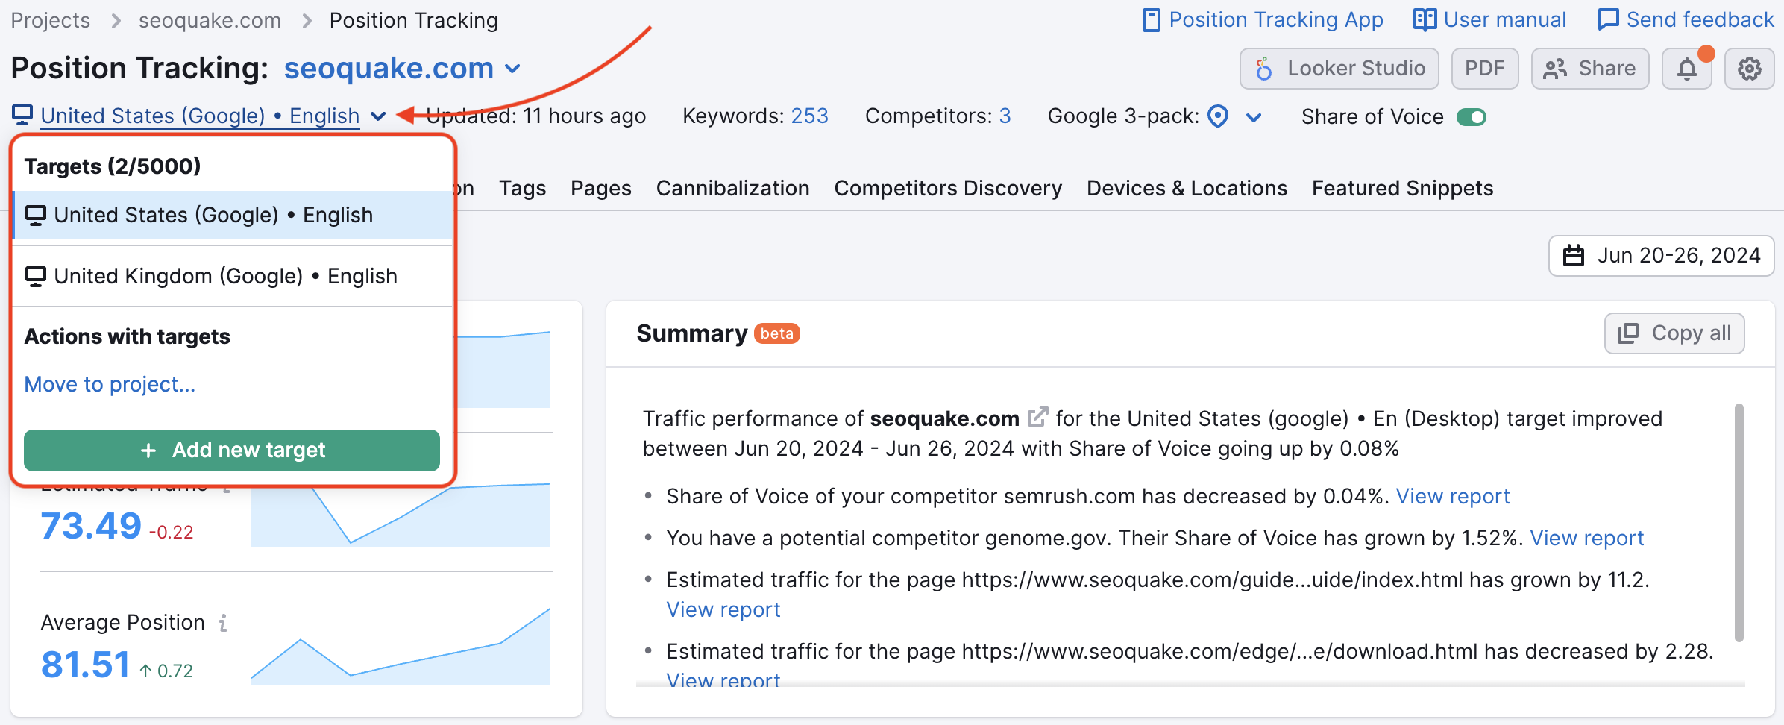
Task: Click the Share button
Action: pyautogui.click(x=1590, y=69)
